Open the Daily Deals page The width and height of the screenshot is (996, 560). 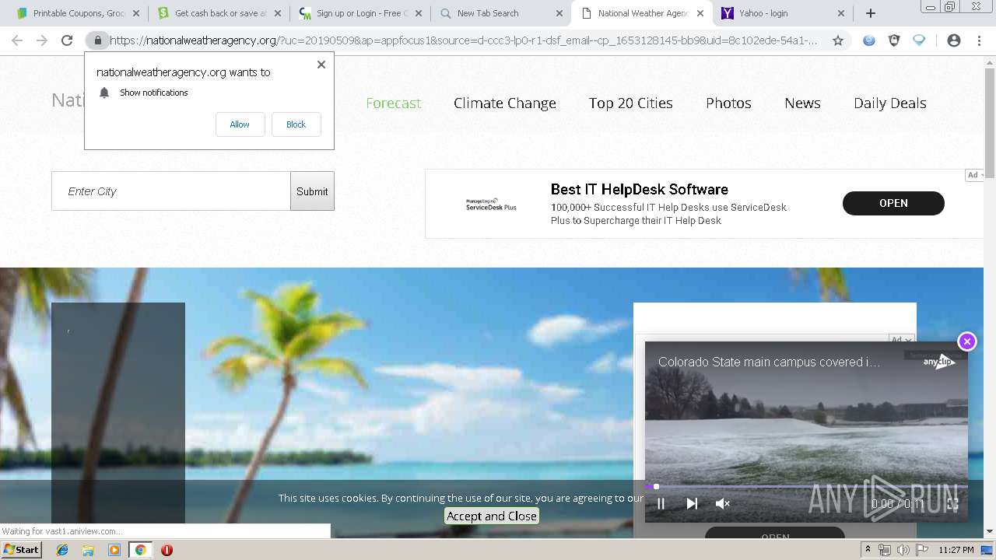tap(890, 103)
